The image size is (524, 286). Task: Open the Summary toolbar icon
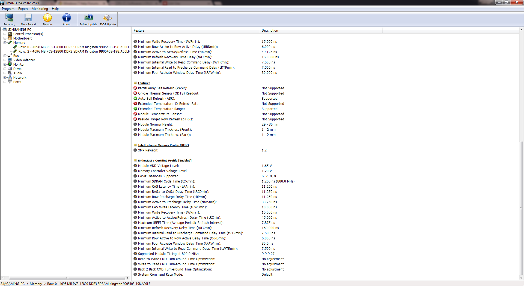coord(9,19)
